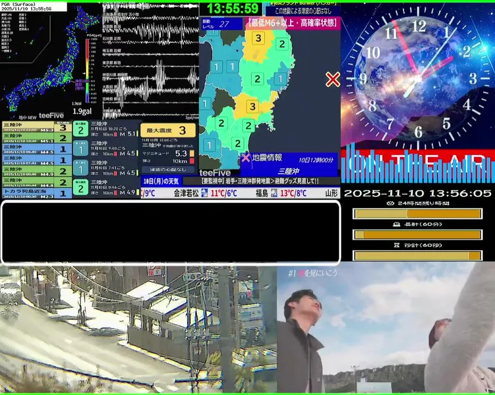This screenshot has width=495, height=395.
Task: Click the 秒針(60秒) progress bar
Action: point(418,255)
